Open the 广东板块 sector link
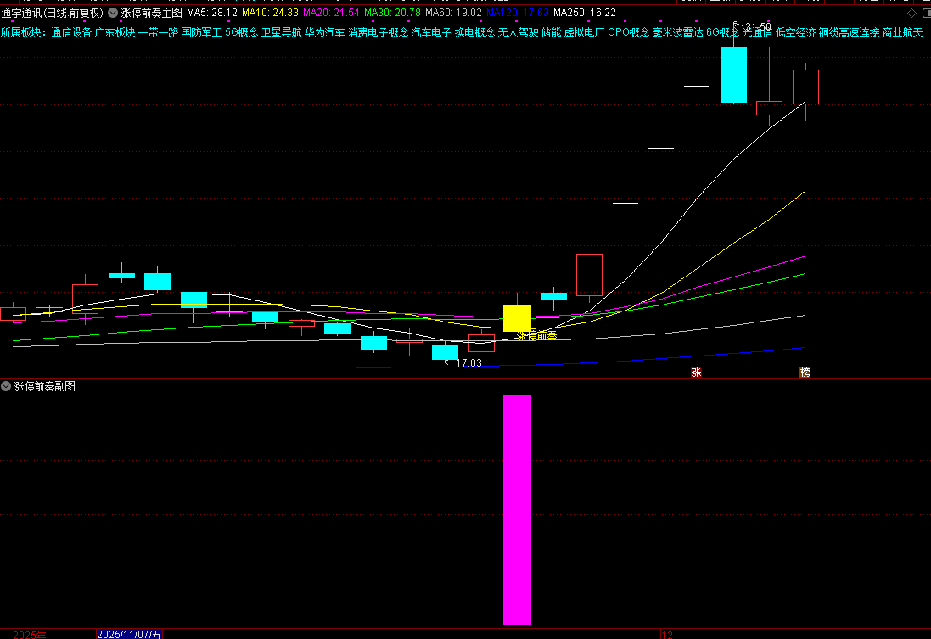This screenshot has height=639, width=931. (x=115, y=32)
